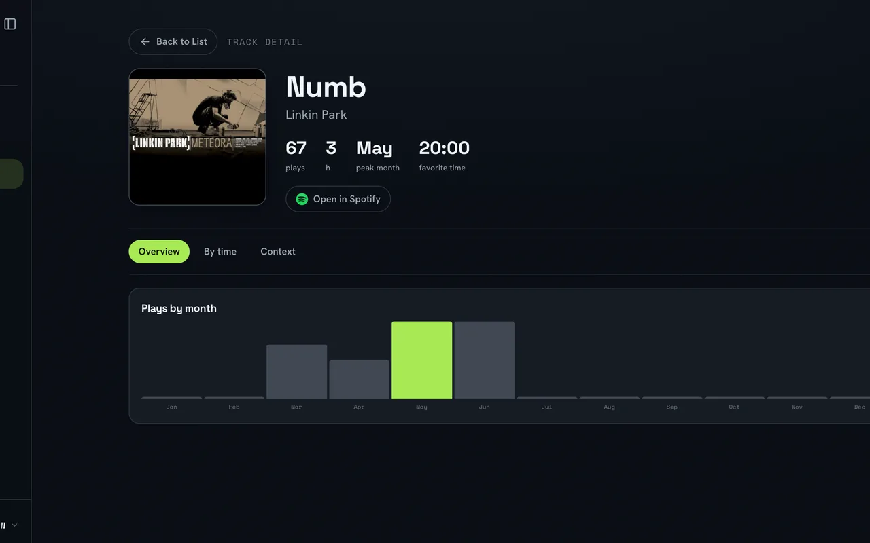Click the Feb axis label

click(x=234, y=407)
